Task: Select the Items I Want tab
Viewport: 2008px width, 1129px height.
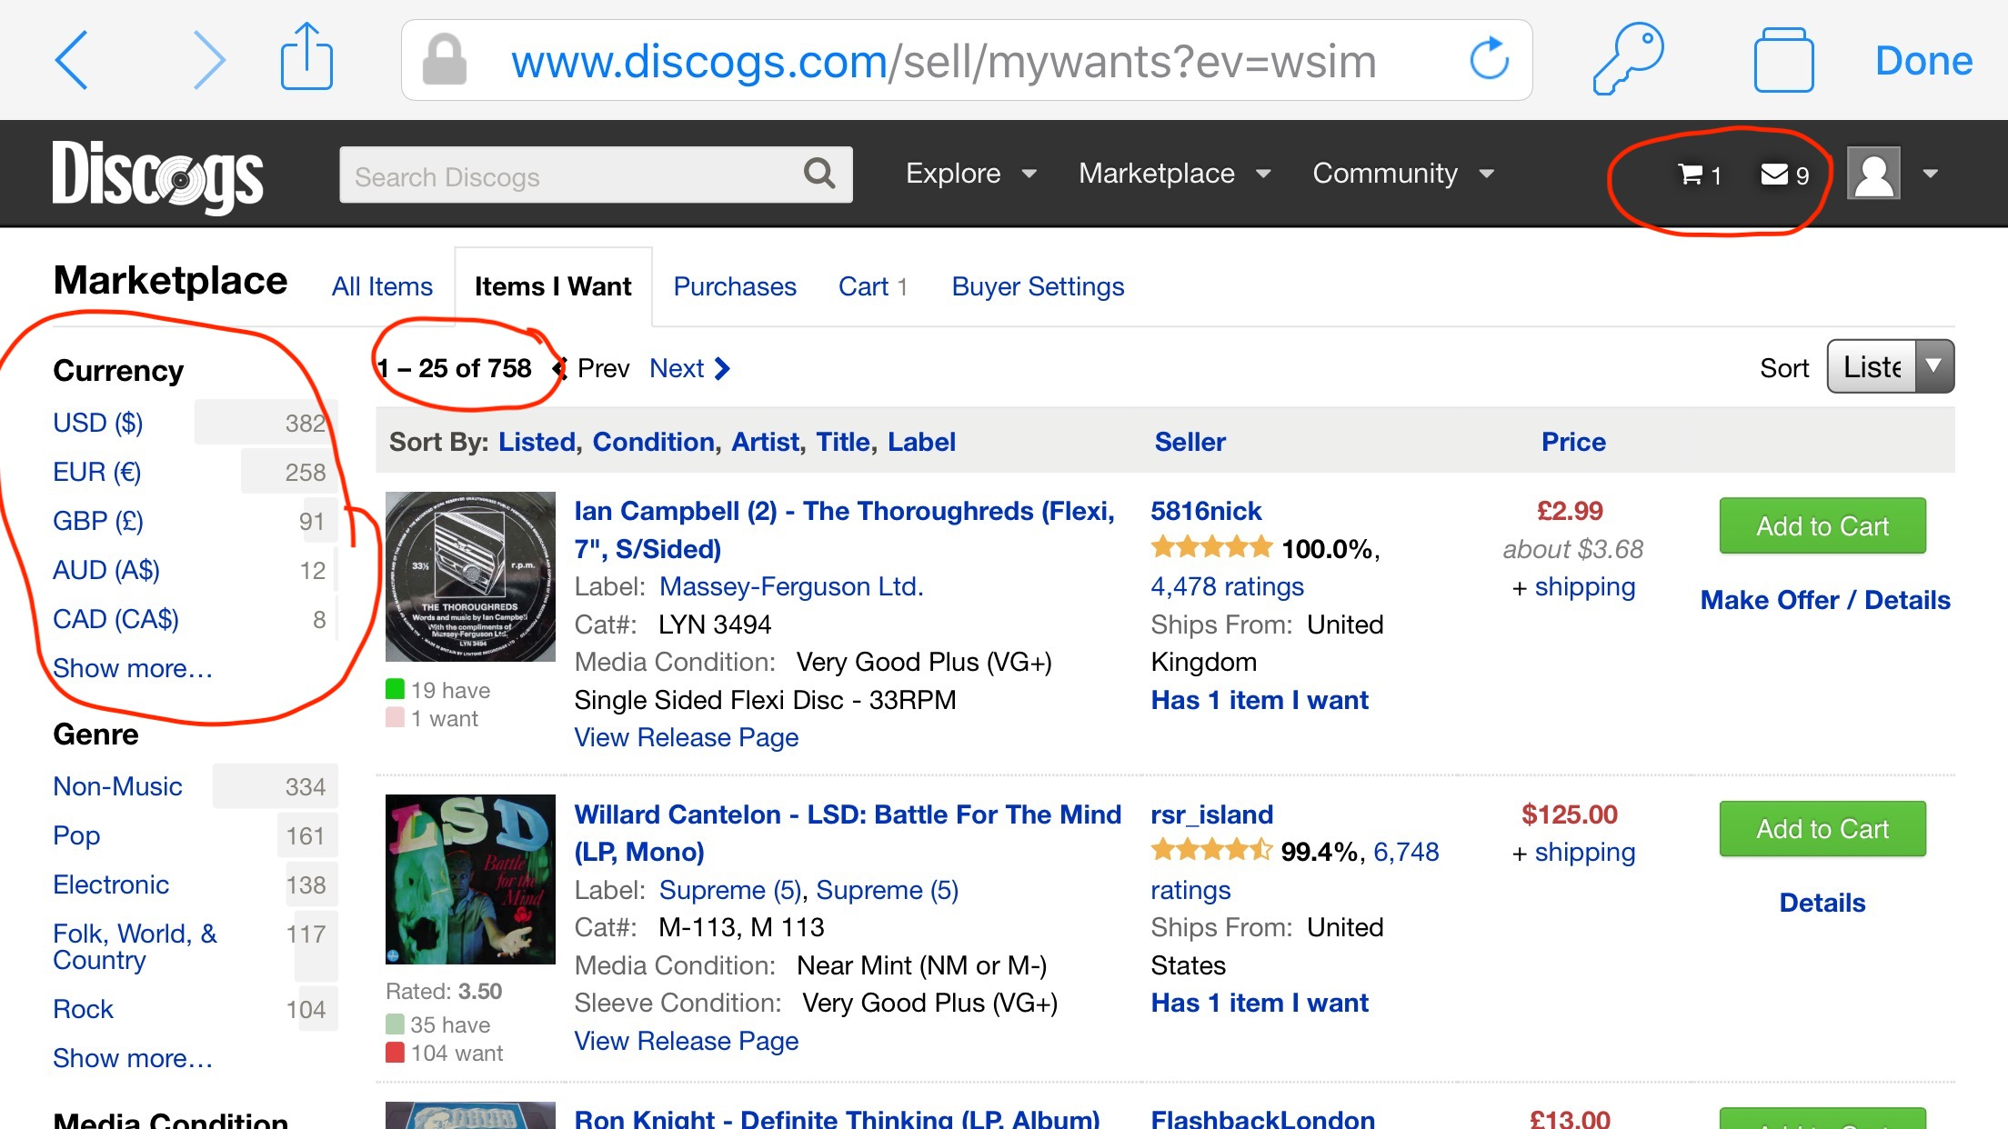Action: coord(553,286)
